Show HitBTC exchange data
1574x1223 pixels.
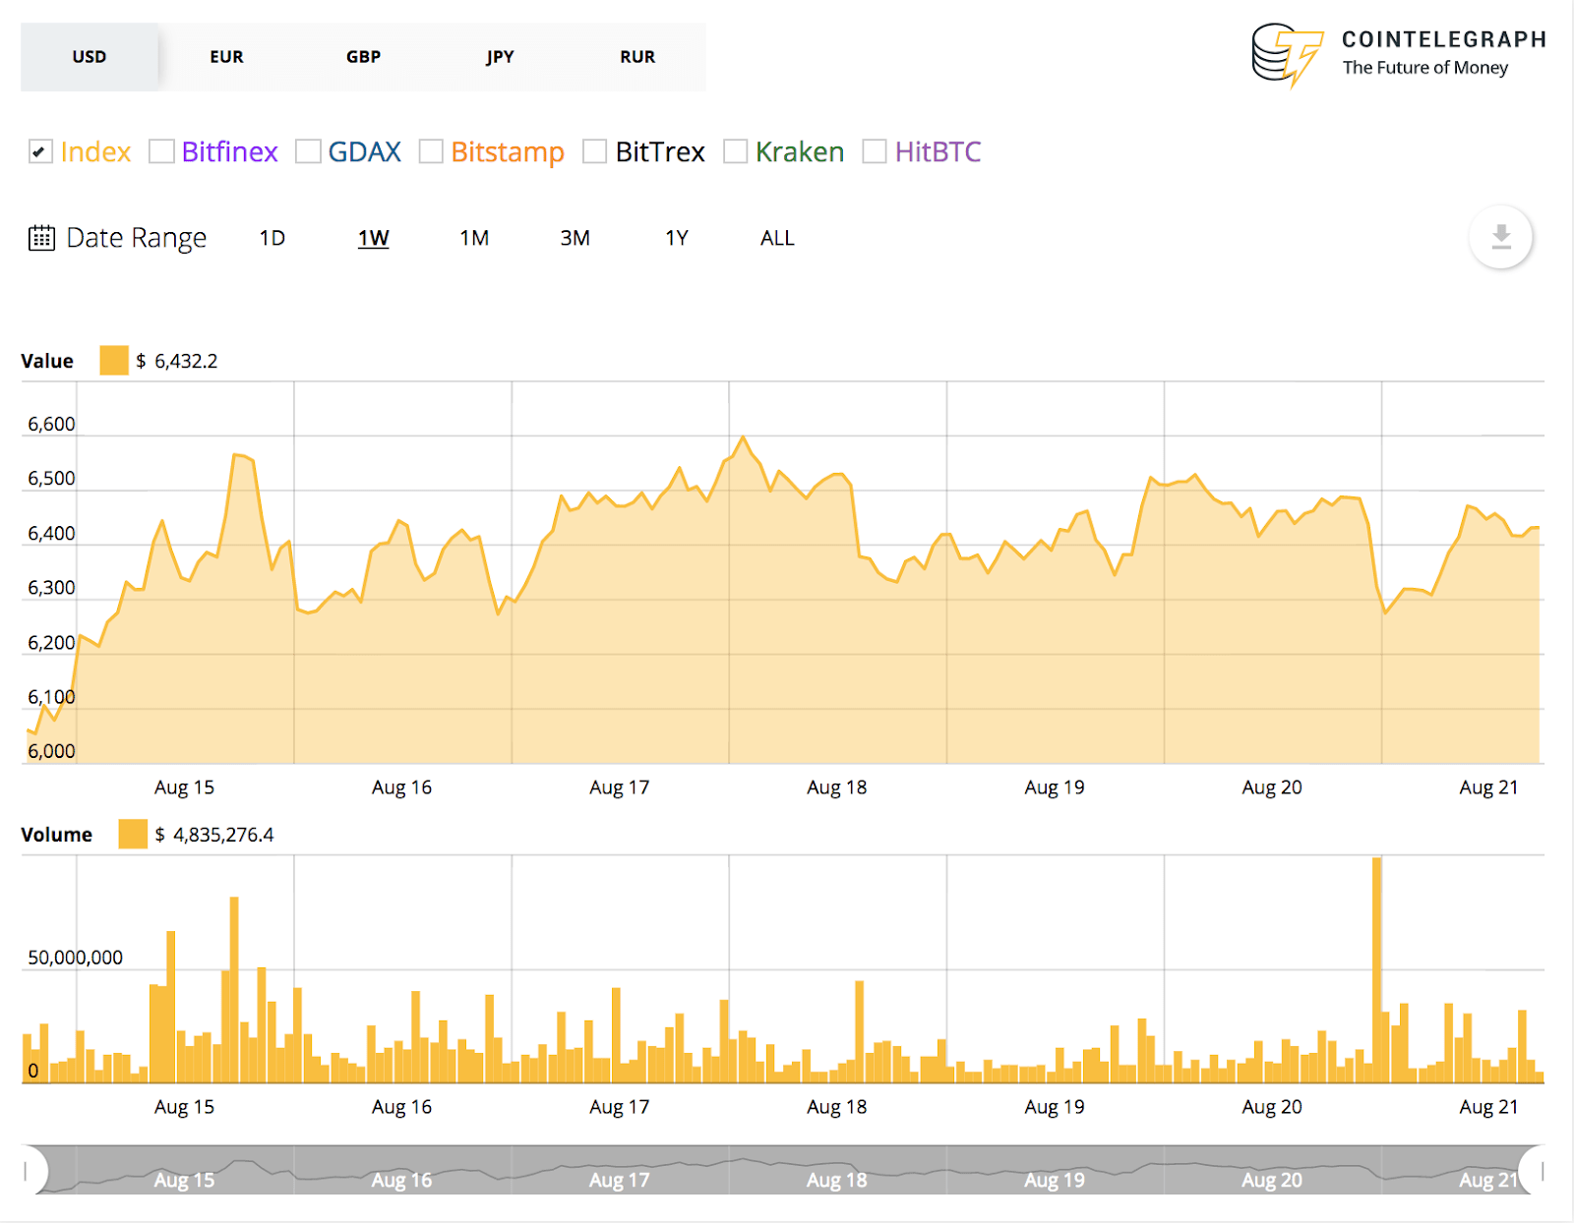point(875,151)
